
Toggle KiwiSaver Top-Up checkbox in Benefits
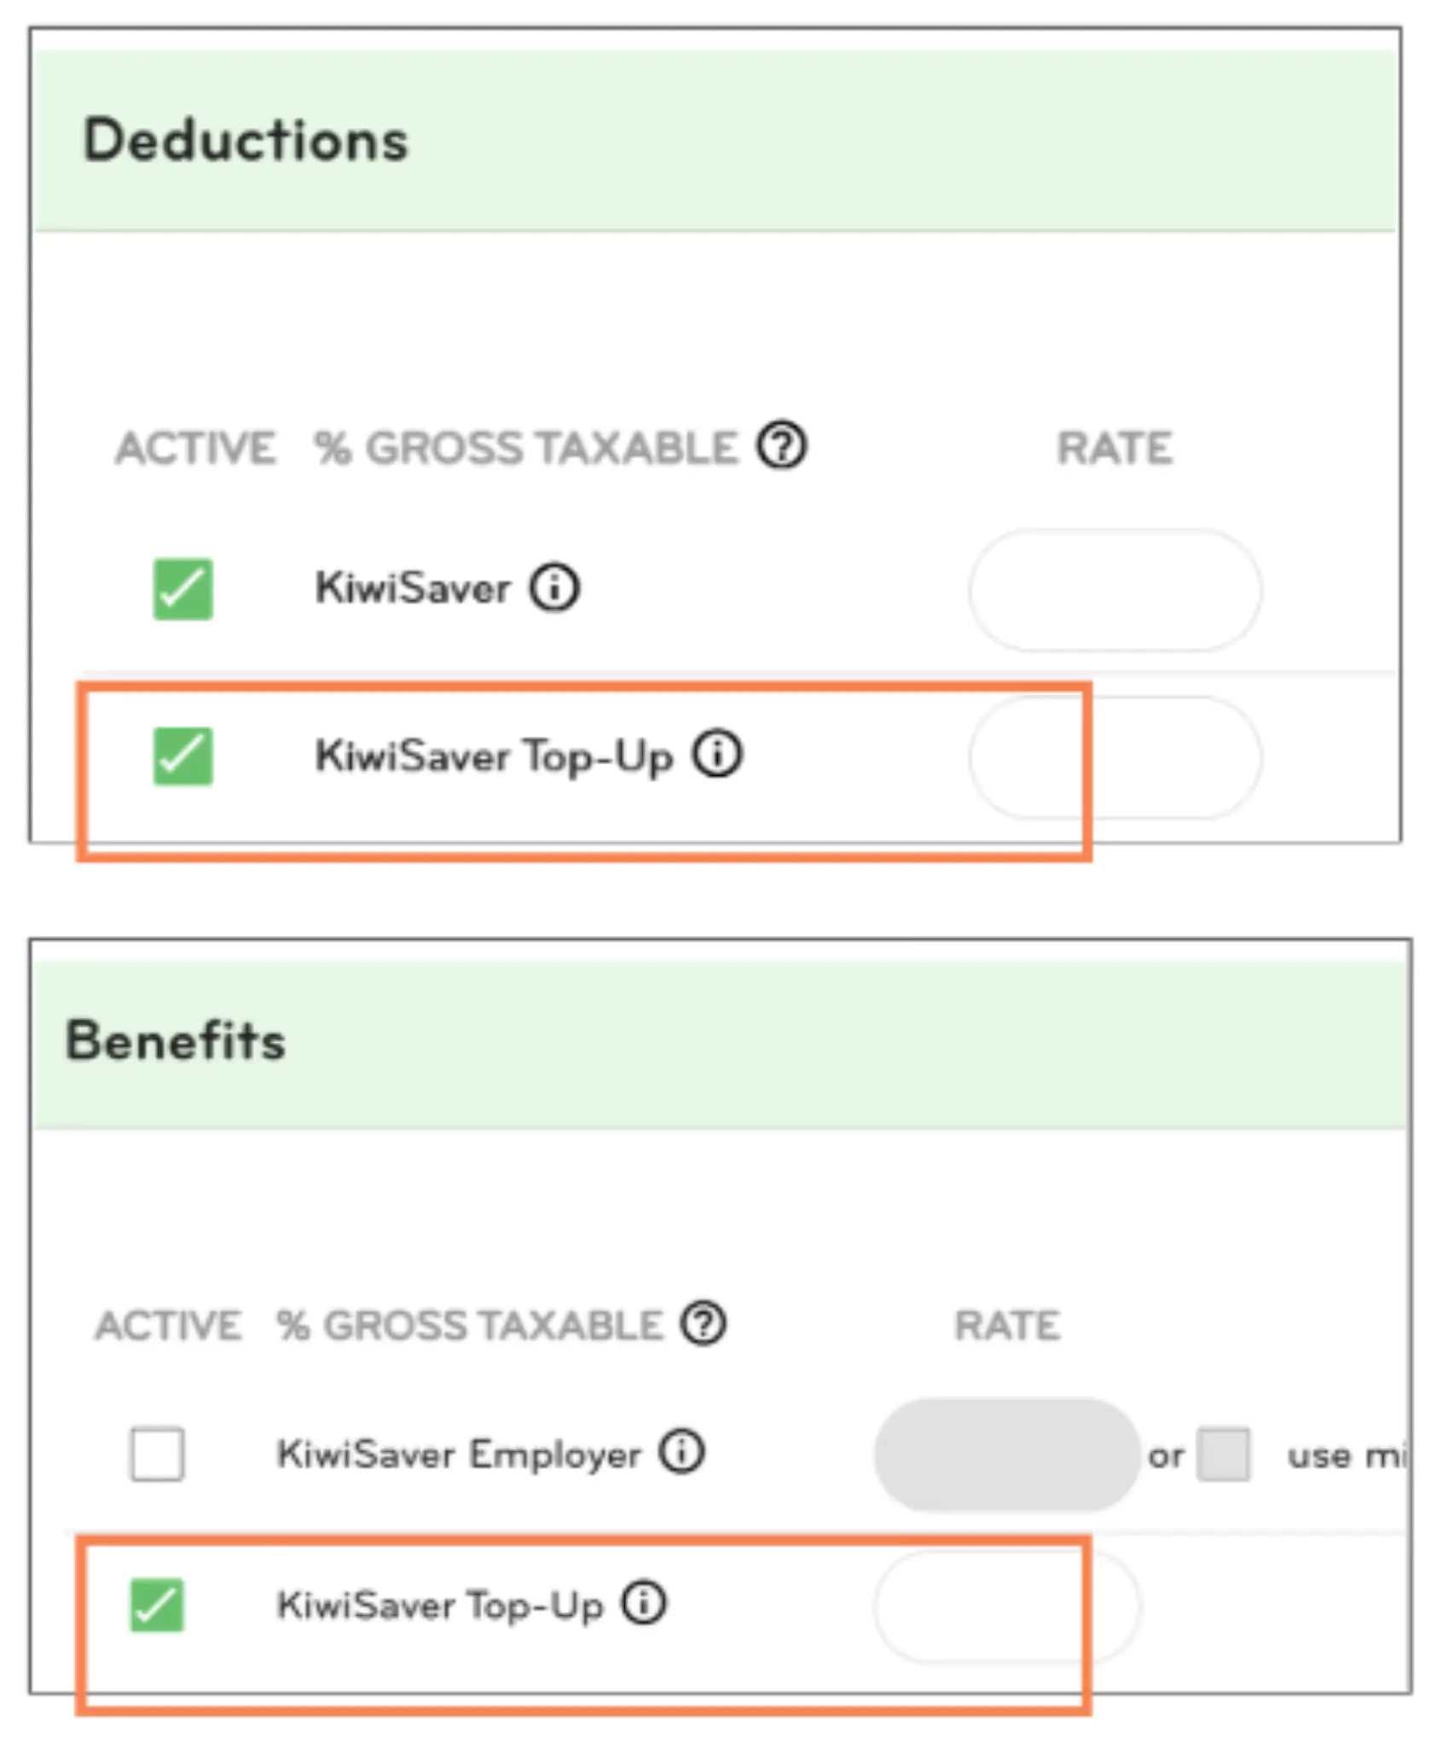(x=157, y=1605)
